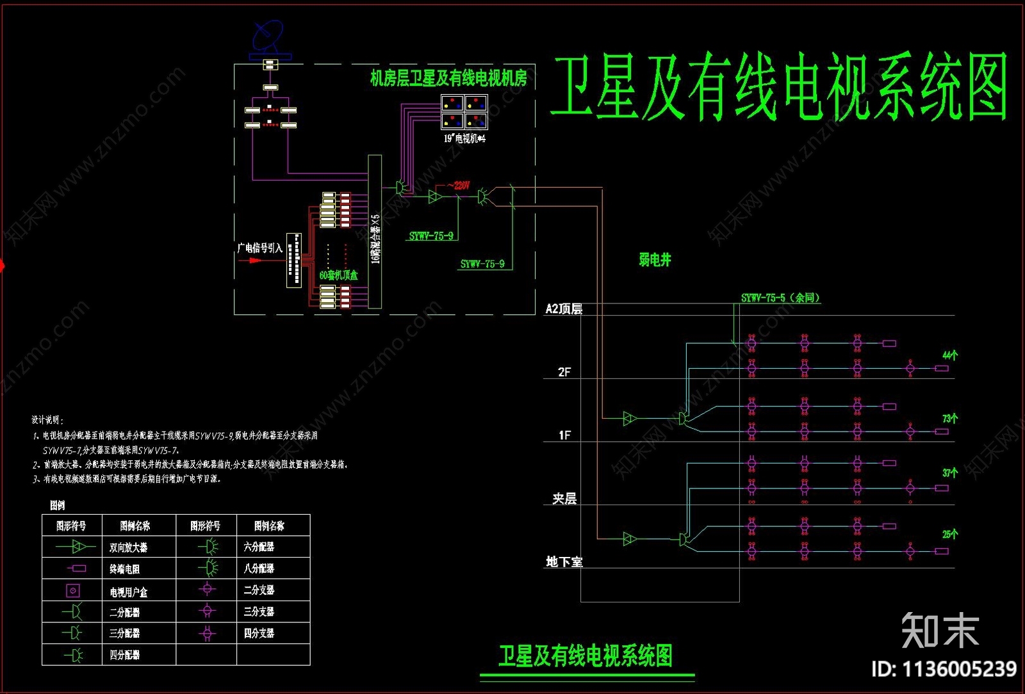Click the large 卫星及有线电视系统图 heading
The width and height of the screenshot is (1025, 694).
[780, 87]
